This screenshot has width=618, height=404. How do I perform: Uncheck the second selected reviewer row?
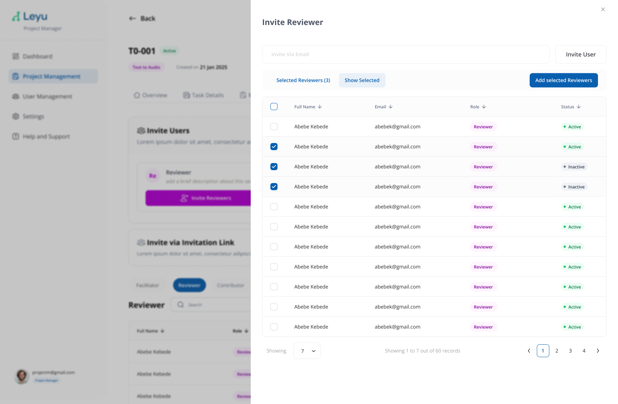274,167
